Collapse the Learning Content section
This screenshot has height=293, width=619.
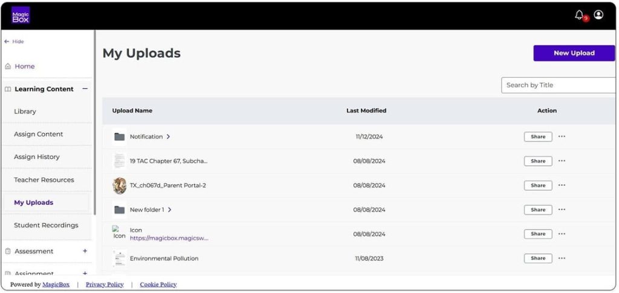85,89
